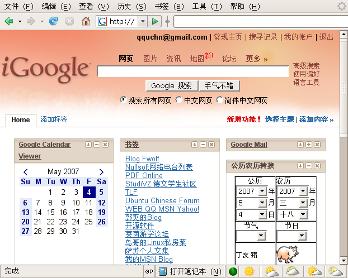The width and height of the screenshot is (348, 278).
Task: Remove the Google Mail gadget
Action: (317, 145)
